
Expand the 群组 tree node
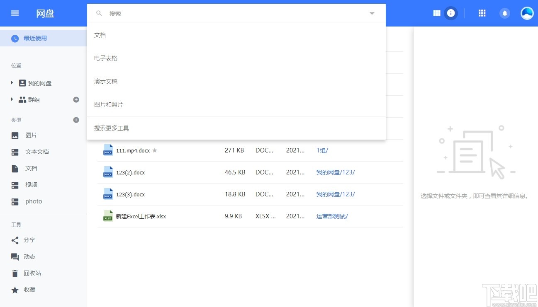[x=12, y=99]
